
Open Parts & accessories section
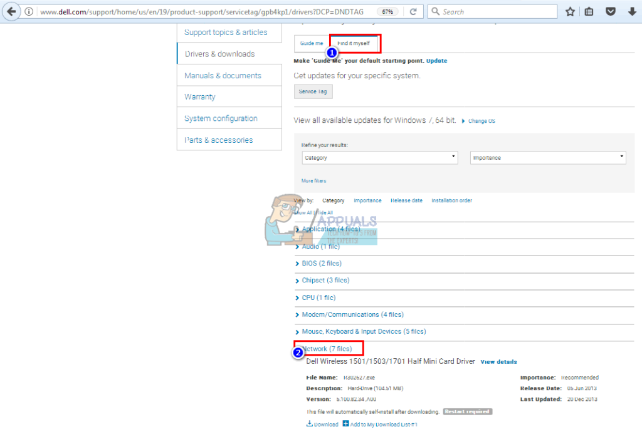tap(219, 140)
